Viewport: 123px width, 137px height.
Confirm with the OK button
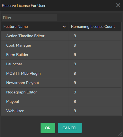(48, 128)
